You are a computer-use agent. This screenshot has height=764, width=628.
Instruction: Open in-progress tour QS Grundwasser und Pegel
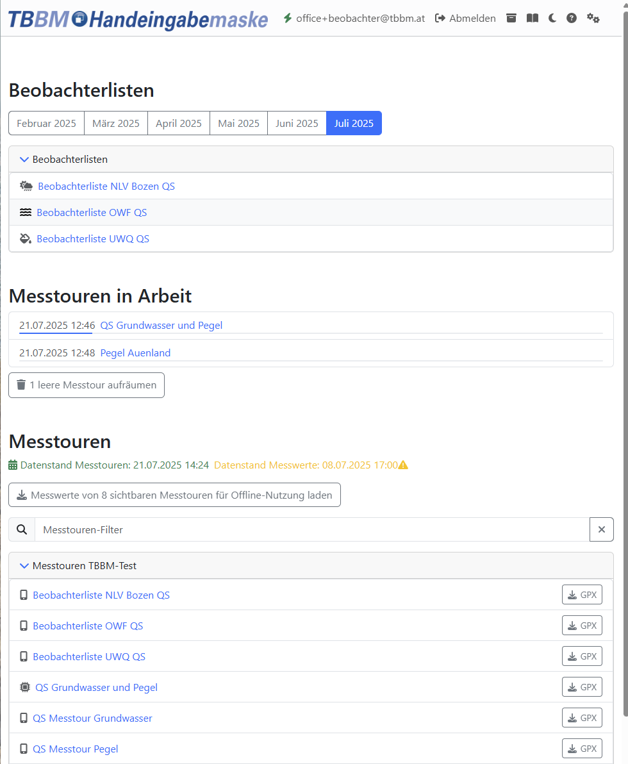point(161,325)
